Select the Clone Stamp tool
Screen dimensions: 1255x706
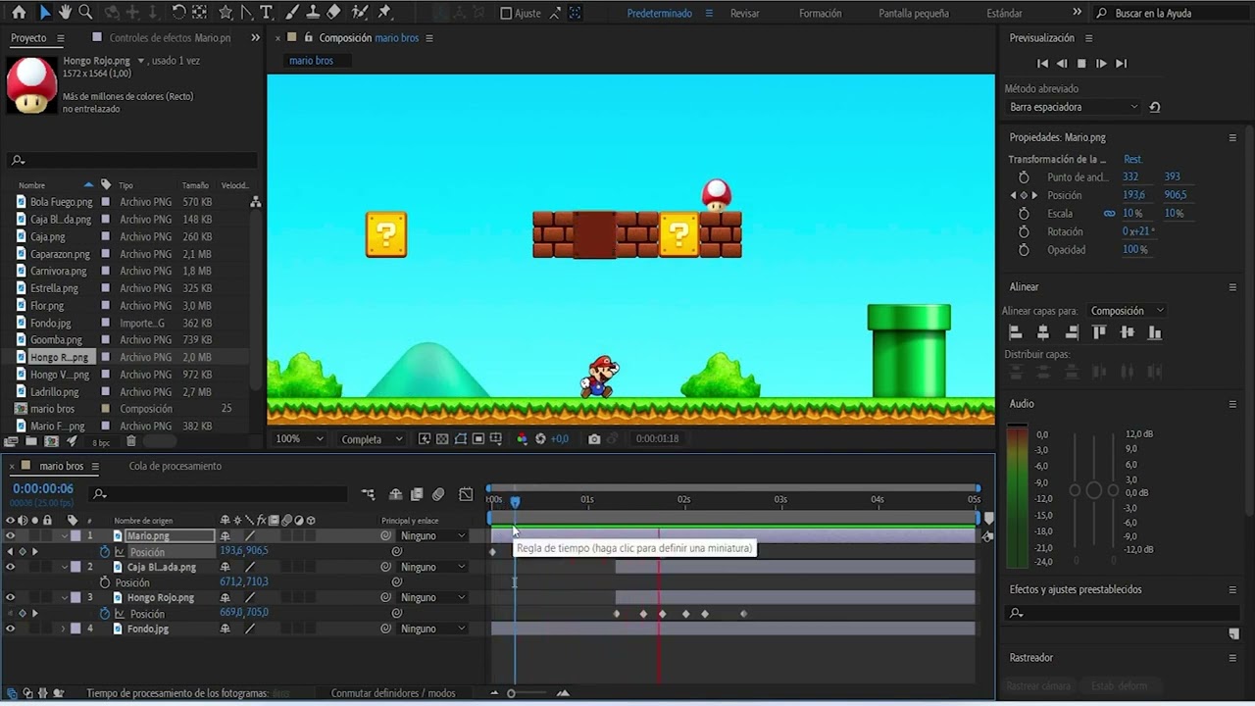pyautogui.click(x=313, y=13)
